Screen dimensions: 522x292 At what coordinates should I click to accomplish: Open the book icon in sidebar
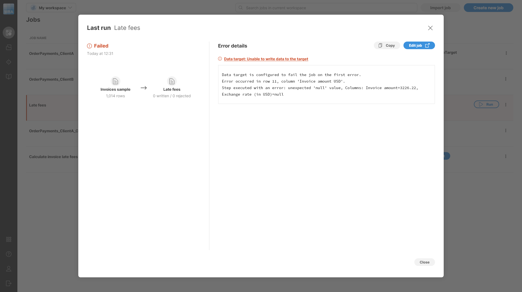[9, 77]
